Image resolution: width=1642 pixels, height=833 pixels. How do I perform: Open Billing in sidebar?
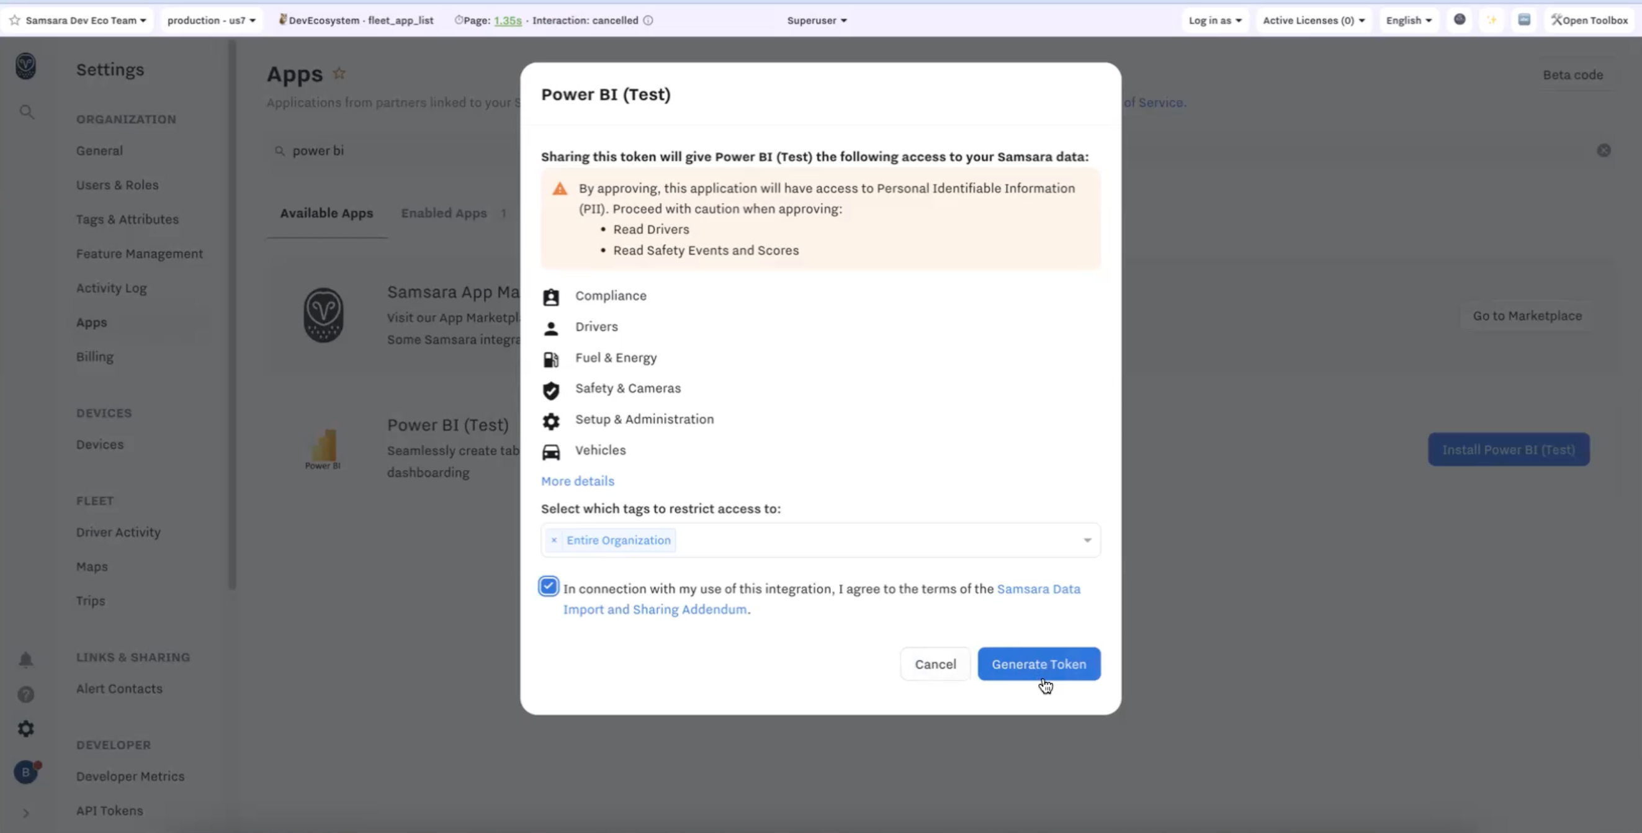(95, 357)
